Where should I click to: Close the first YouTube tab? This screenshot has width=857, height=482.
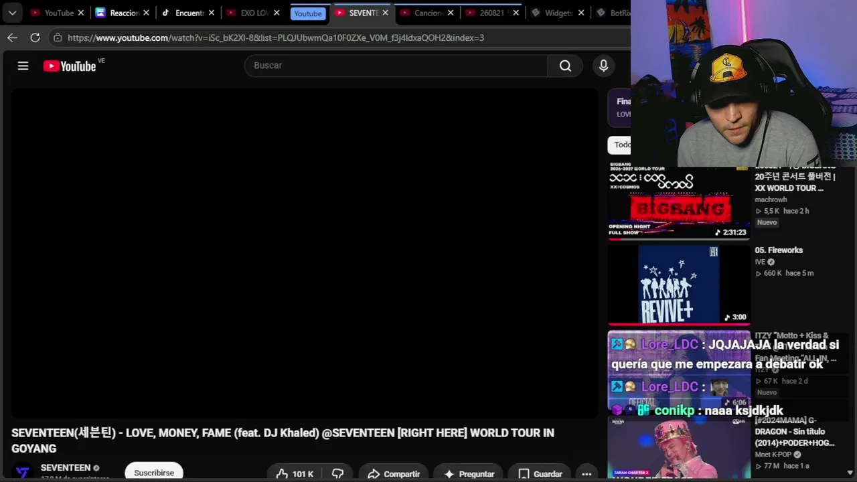(x=81, y=13)
